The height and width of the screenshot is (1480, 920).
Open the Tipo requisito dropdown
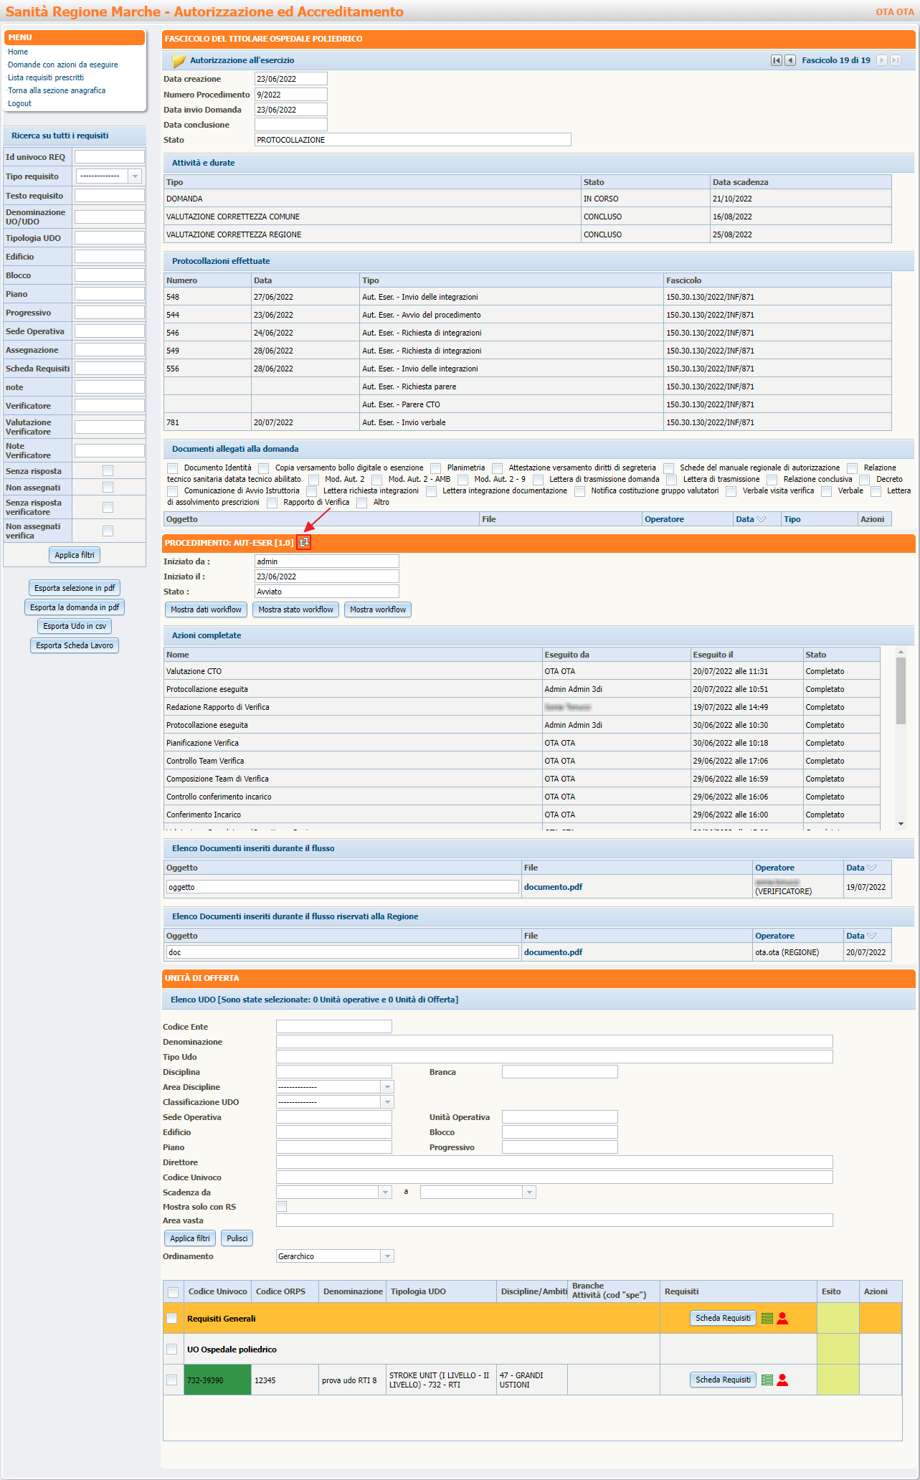coord(135,176)
